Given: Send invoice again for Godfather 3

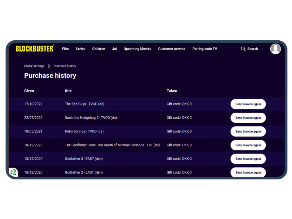Looking at the screenshot, I should 248,159.
